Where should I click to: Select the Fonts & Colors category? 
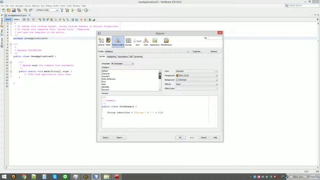pyautogui.click(x=118, y=41)
